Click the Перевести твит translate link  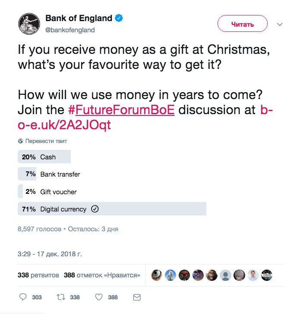46,141
